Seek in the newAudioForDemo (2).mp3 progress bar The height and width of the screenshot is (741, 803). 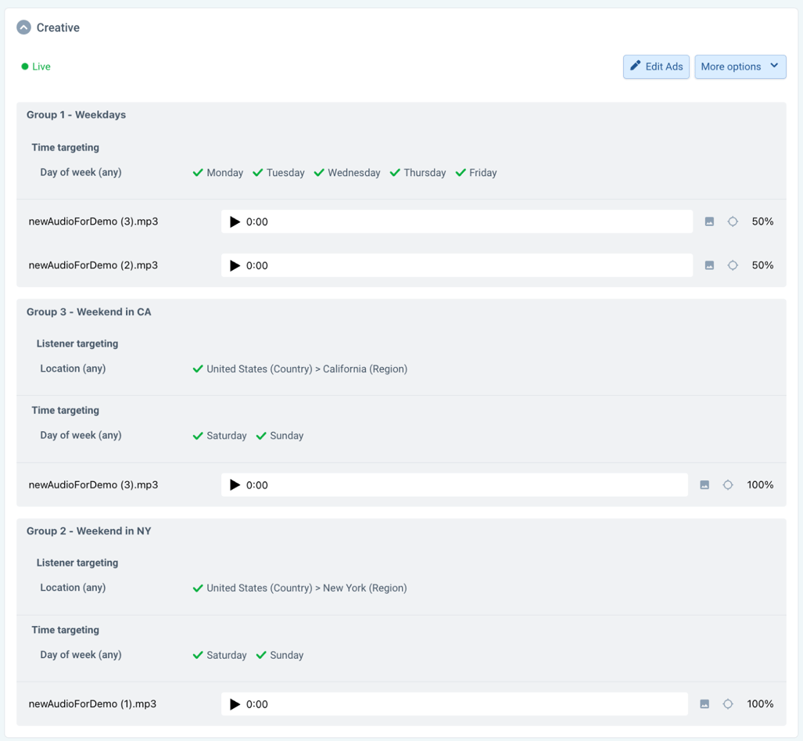pos(476,265)
